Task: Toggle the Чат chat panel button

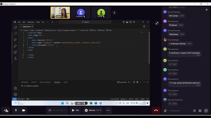Action: pyautogui.click(x=75, y=110)
